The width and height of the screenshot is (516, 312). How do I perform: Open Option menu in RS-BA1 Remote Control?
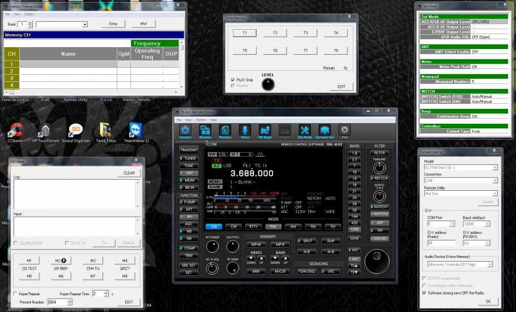201,120
